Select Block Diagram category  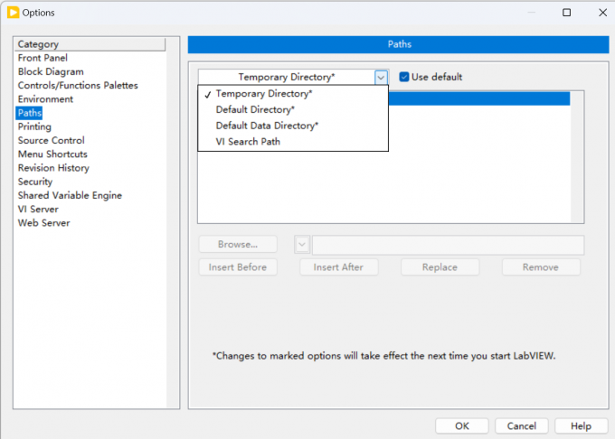[51, 71]
